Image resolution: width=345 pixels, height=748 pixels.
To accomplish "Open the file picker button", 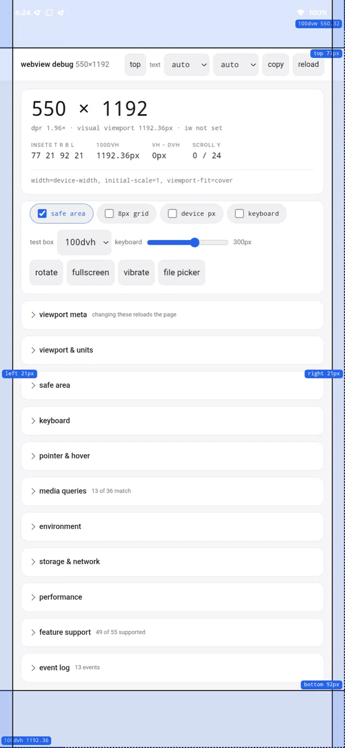I will [x=182, y=272].
